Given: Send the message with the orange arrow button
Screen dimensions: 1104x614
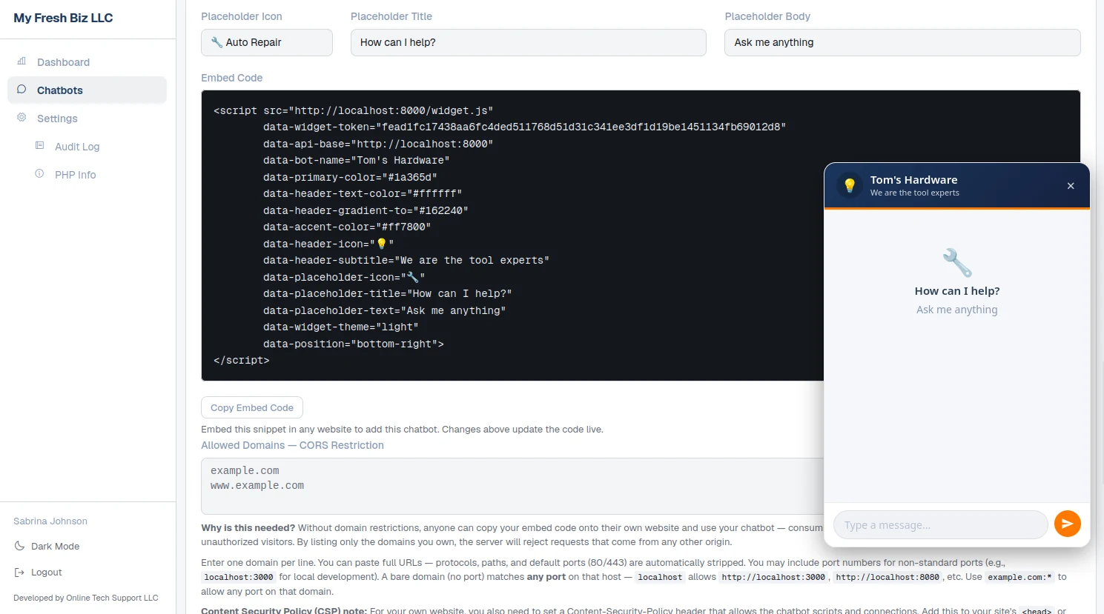Looking at the screenshot, I should (1068, 524).
